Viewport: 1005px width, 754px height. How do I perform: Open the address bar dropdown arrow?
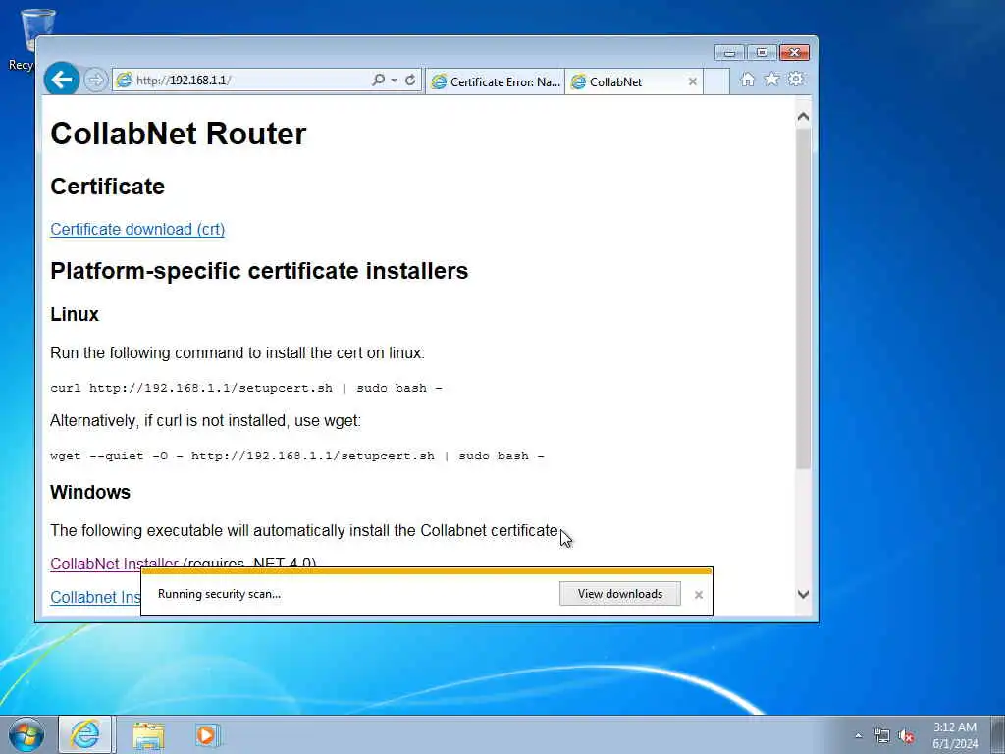pos(395,81)
